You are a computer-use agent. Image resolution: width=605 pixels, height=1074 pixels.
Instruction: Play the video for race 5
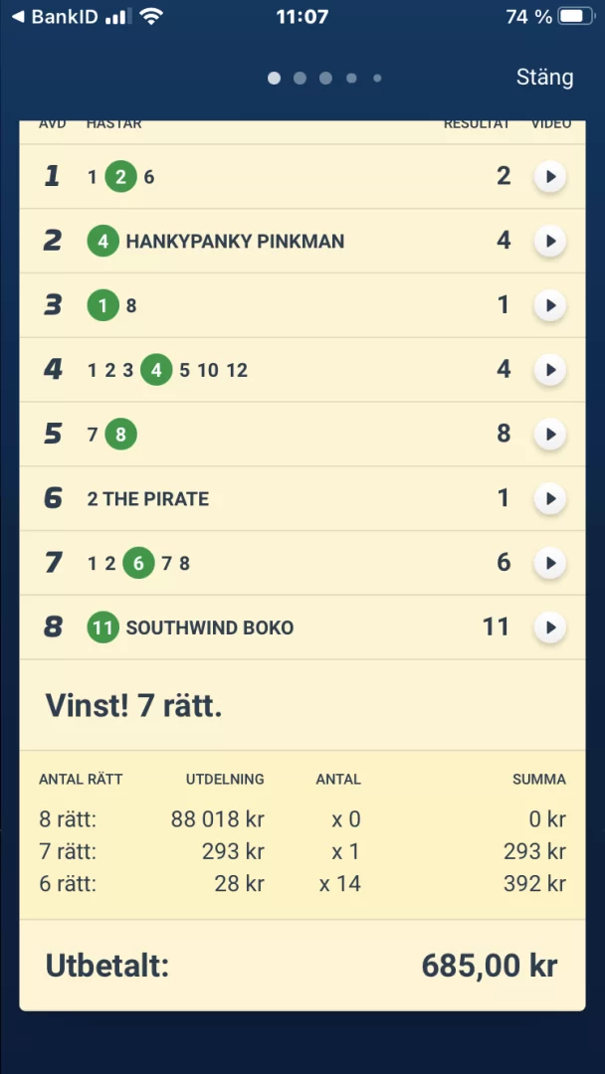(x=549, y=435)
